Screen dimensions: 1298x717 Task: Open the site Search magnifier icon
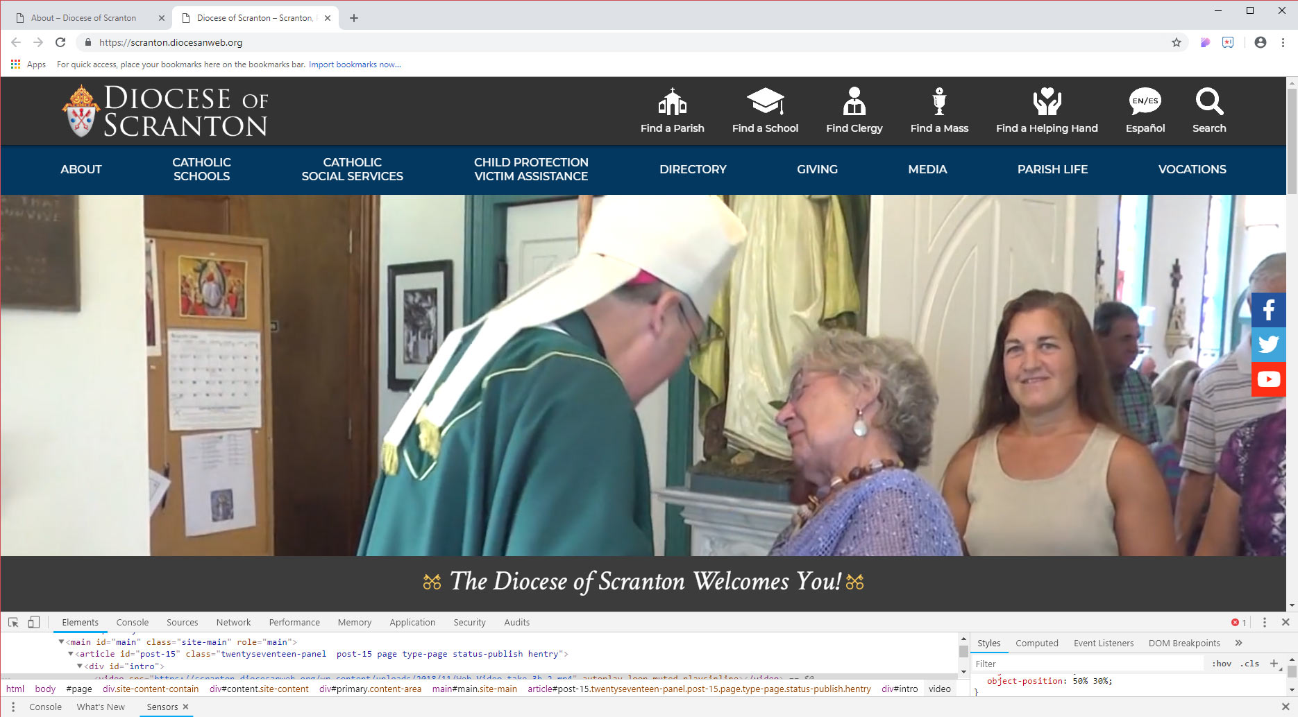coord(1208,102)
